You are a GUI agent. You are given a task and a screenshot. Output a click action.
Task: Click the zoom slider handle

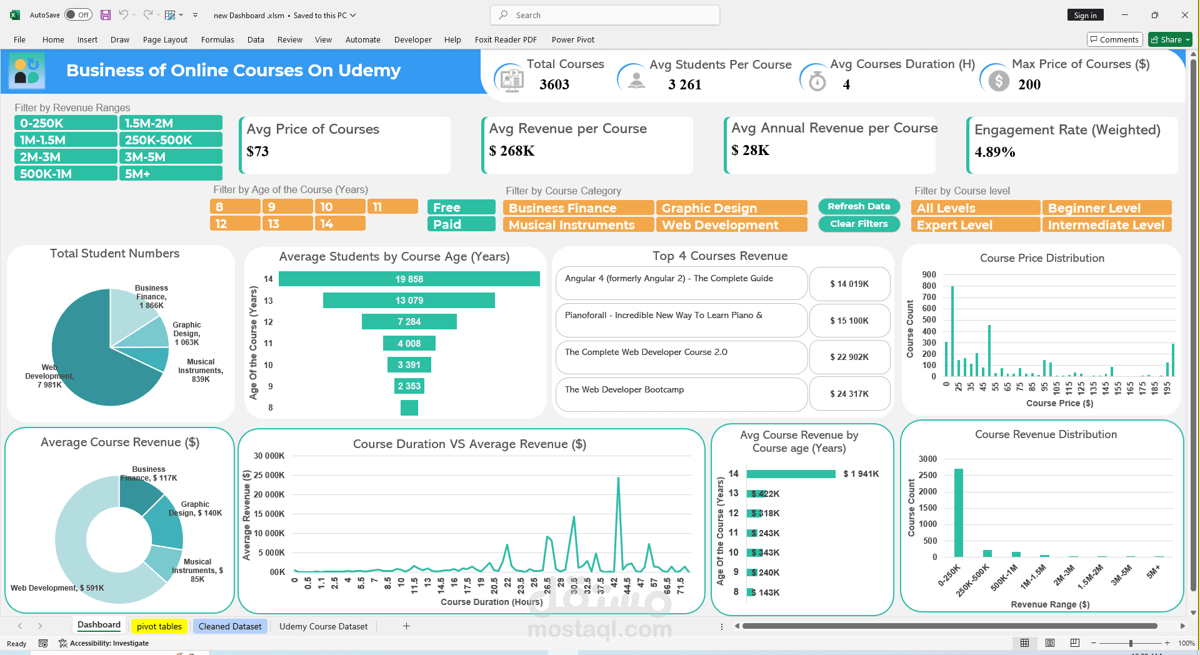pos(1131,643)
